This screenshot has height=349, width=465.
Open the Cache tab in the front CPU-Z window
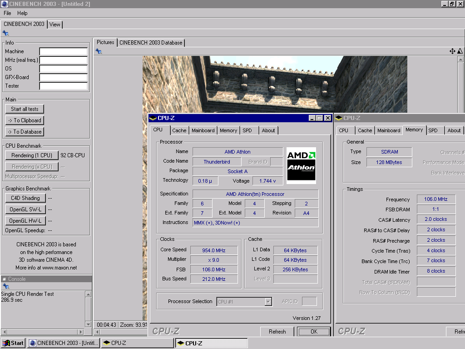[179, 130]
